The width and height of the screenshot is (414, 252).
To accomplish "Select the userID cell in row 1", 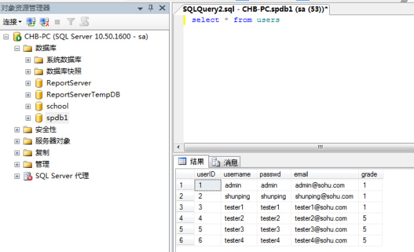I will [x=208, y=185].
